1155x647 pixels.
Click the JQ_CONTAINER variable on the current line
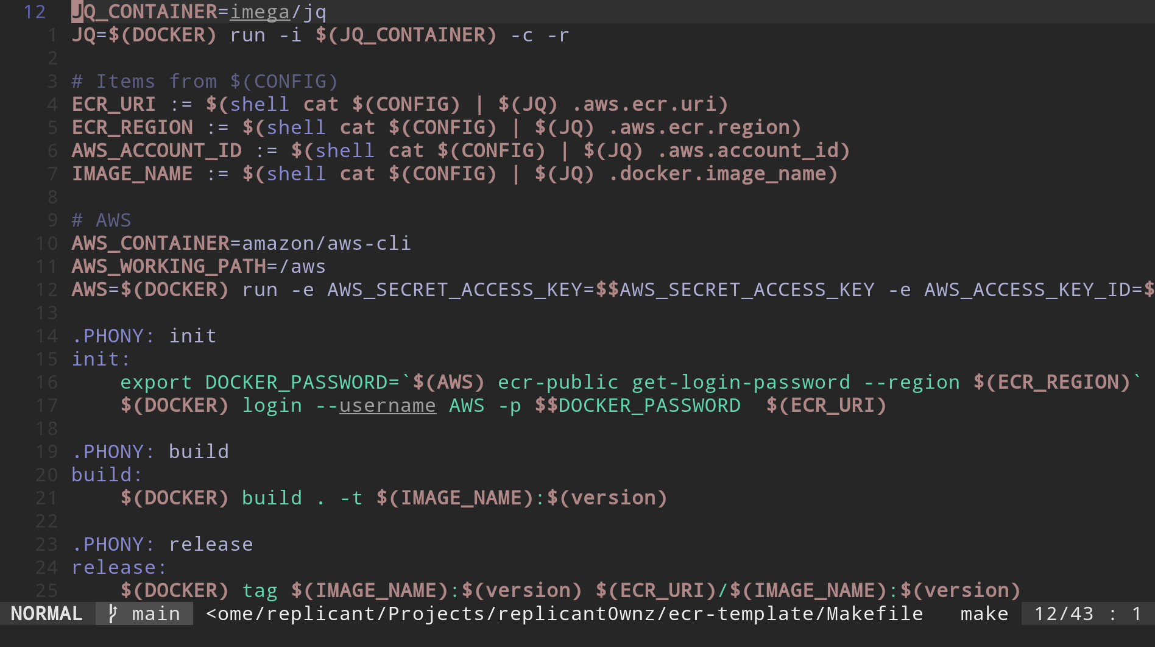(144, 12)
